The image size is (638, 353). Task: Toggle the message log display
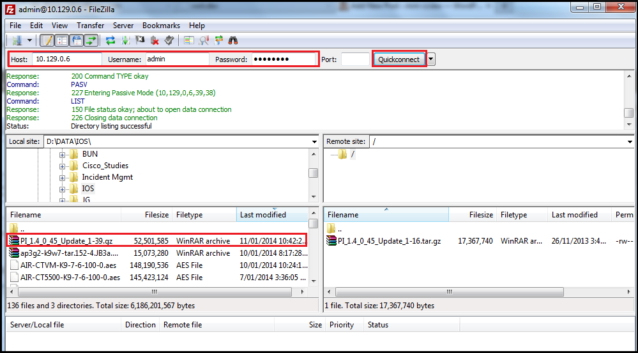tap(47, 40)
